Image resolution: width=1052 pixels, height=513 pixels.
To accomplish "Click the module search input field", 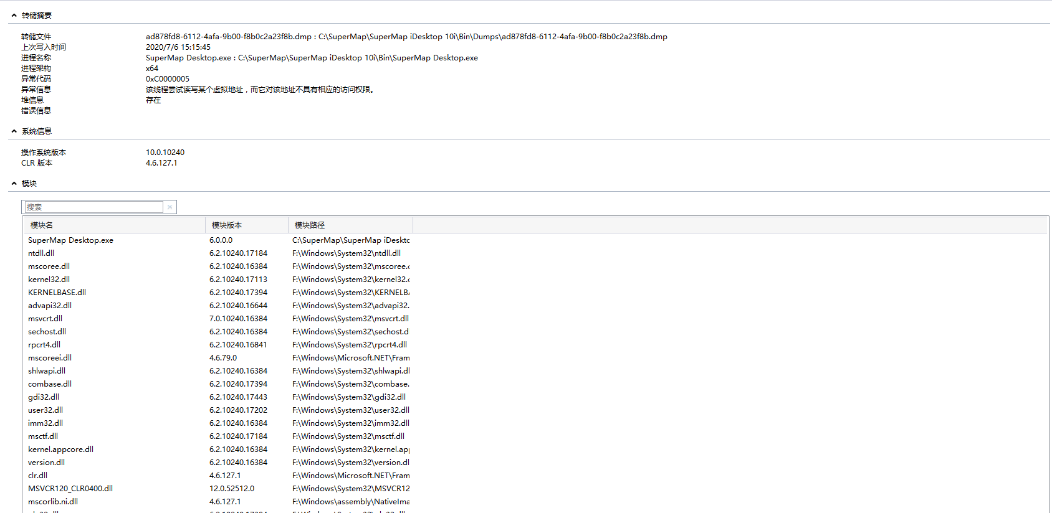I will pos(93,207).
